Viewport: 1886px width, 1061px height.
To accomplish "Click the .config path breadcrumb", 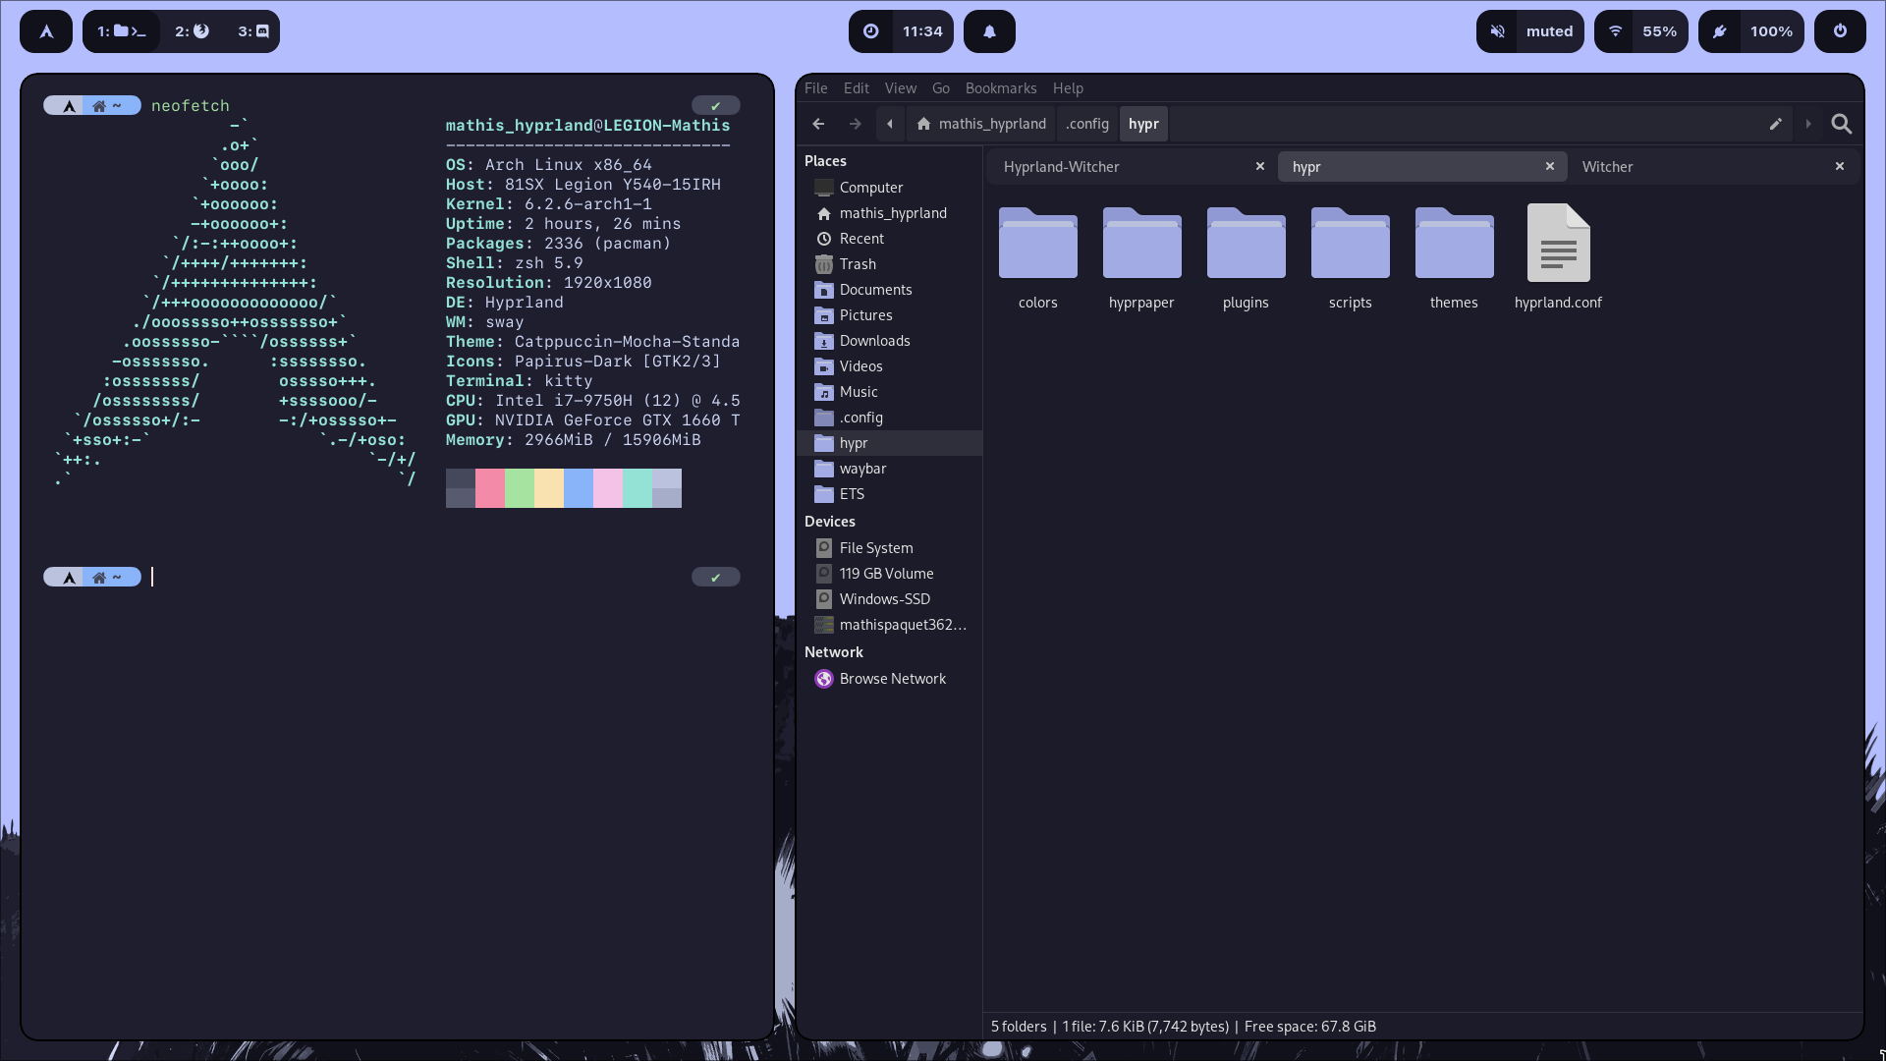I will pos(1086,124).
